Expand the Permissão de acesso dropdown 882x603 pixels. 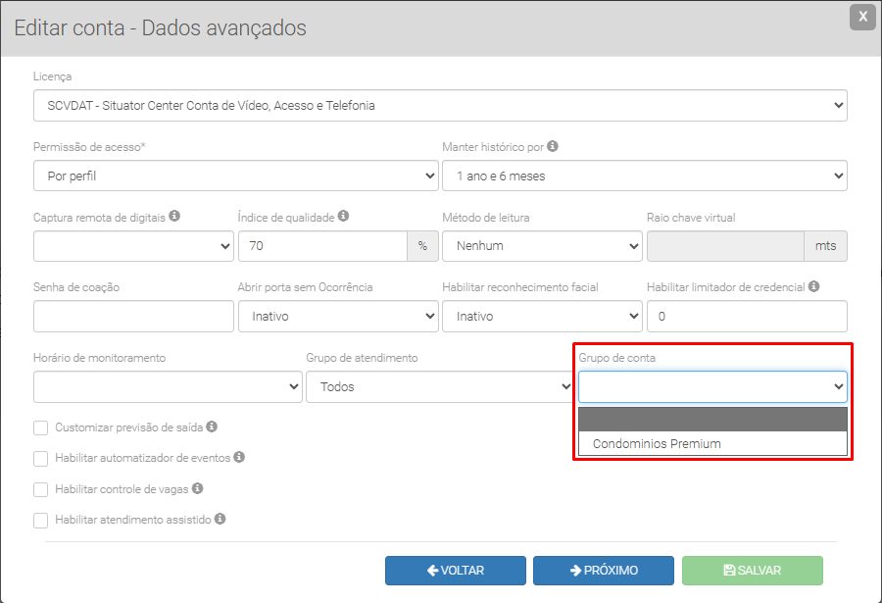[235, 176]
